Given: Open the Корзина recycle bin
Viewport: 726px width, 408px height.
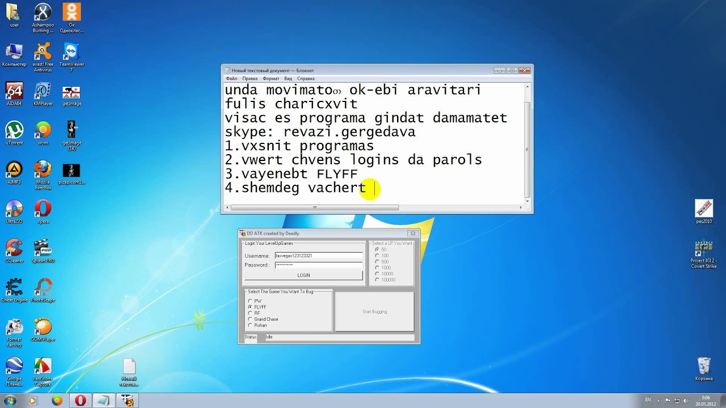Looking at the screenshot, I should click(704, 369).
